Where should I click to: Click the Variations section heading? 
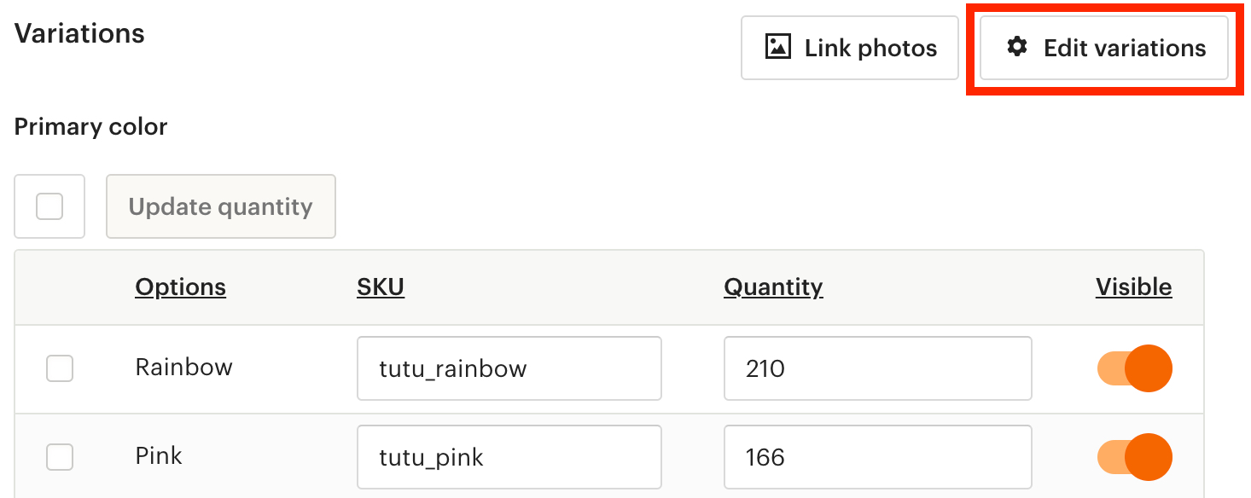[x=79, y=33]
